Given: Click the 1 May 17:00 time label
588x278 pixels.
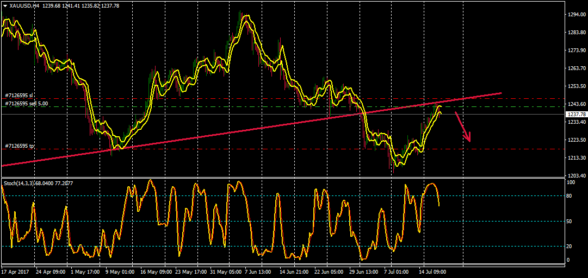Looking at the screenshot, I should pos(85,272).
